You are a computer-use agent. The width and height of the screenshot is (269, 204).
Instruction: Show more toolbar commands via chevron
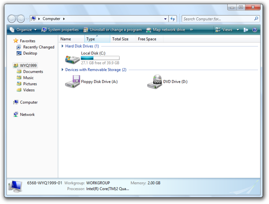tap(191, 30)
